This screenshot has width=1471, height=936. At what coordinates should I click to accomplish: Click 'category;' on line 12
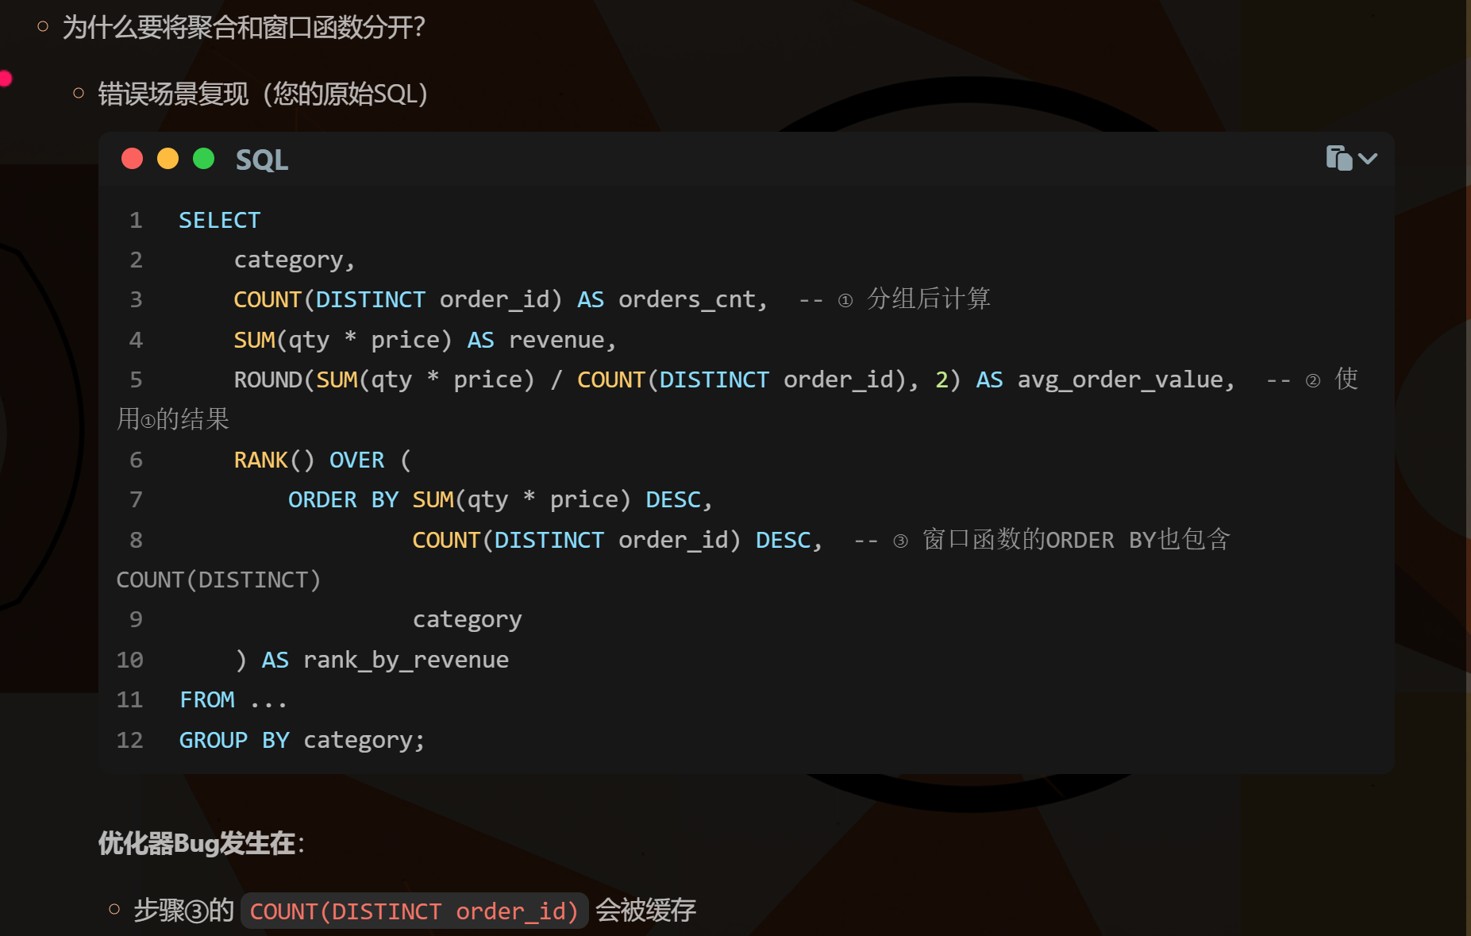click(x=364, y=740)
